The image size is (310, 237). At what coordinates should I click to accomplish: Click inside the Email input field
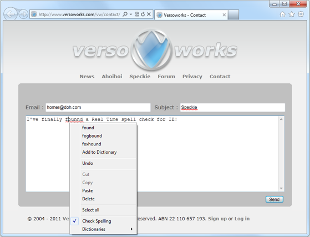click(x=98, y=108)
